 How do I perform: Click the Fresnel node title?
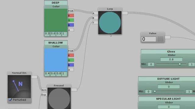coord(59,86)
